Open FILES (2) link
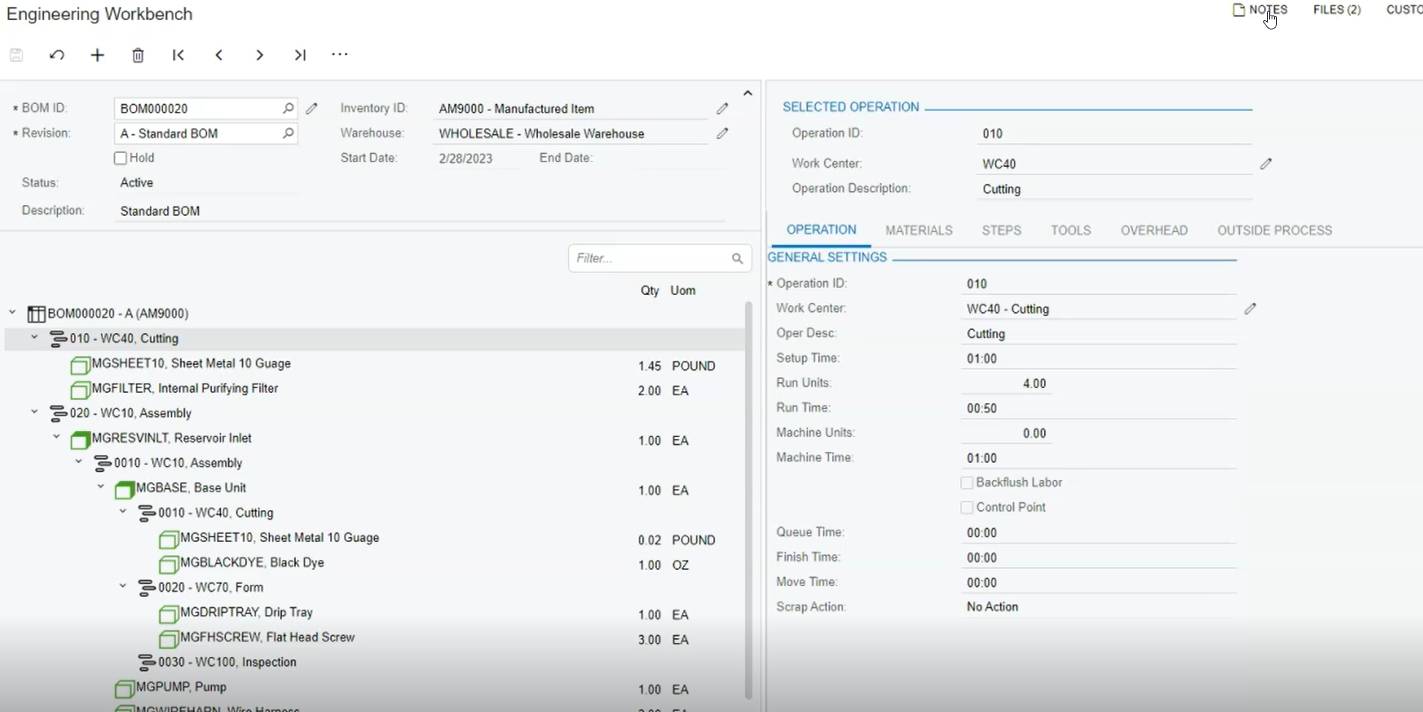Screen dimensions: 1423x712 click(1337, 10)
